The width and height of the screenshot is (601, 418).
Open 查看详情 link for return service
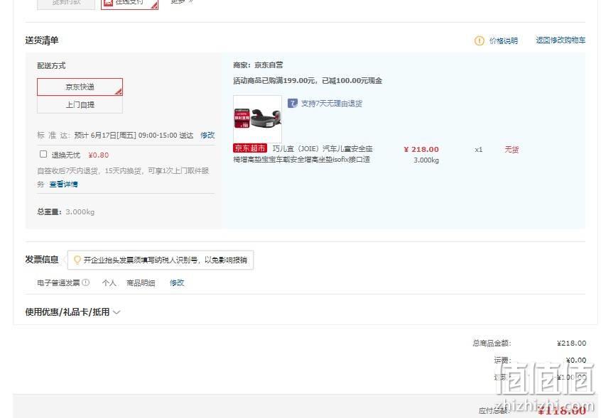(64, 184)
